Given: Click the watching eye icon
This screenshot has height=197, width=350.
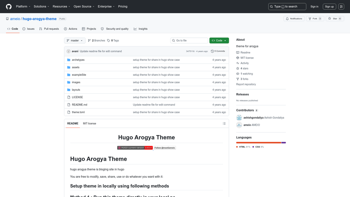Looking at the screenshot, I should (238, 74).
